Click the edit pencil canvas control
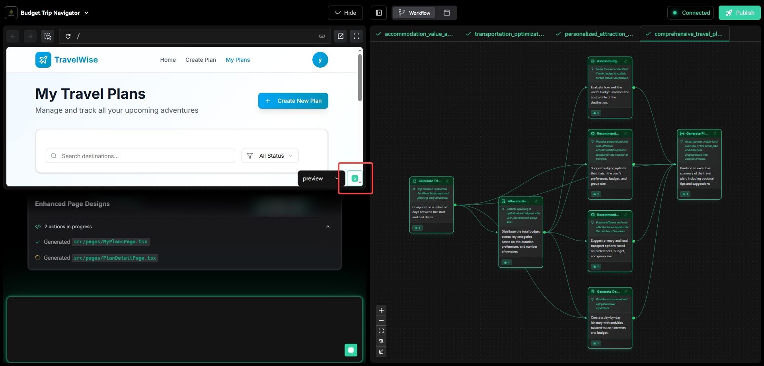Viewport: 764px width, 366px height. pyautogui.click(x=381, y=352)
